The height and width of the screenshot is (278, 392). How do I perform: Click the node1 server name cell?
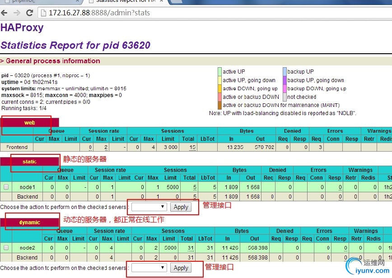pyautogui.click(x=27, y=187)
